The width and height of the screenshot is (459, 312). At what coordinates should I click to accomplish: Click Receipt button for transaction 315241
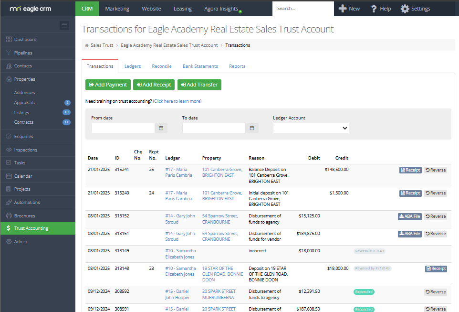[x=410, y=170]
